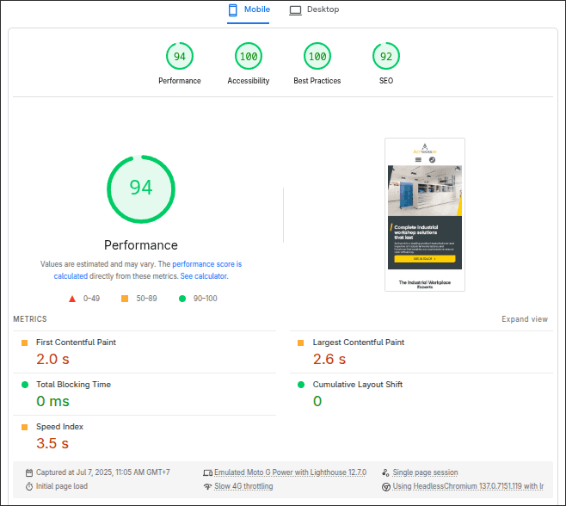The height and width of the screenshot is (506, 566).
Task: Open the Best Practices score gauge
Action: point(317,56)
